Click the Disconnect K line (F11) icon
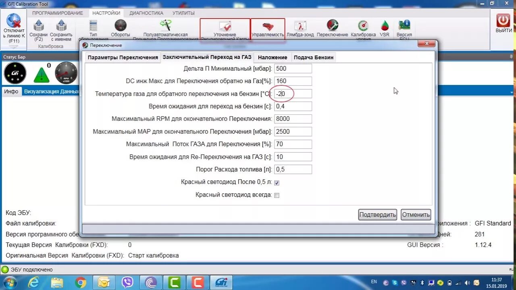The height and width of the screenshot is (290, 516). (14, 21)
